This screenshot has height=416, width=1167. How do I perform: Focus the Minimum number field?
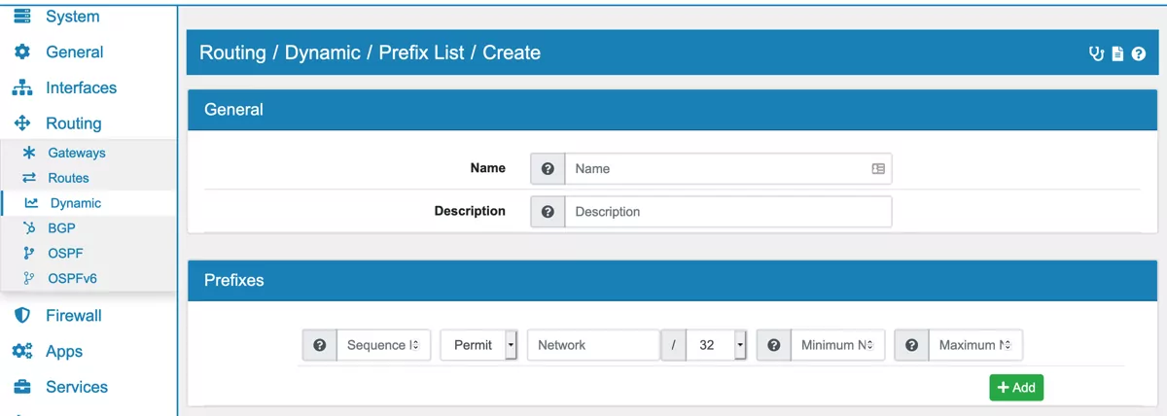[837, 345]
